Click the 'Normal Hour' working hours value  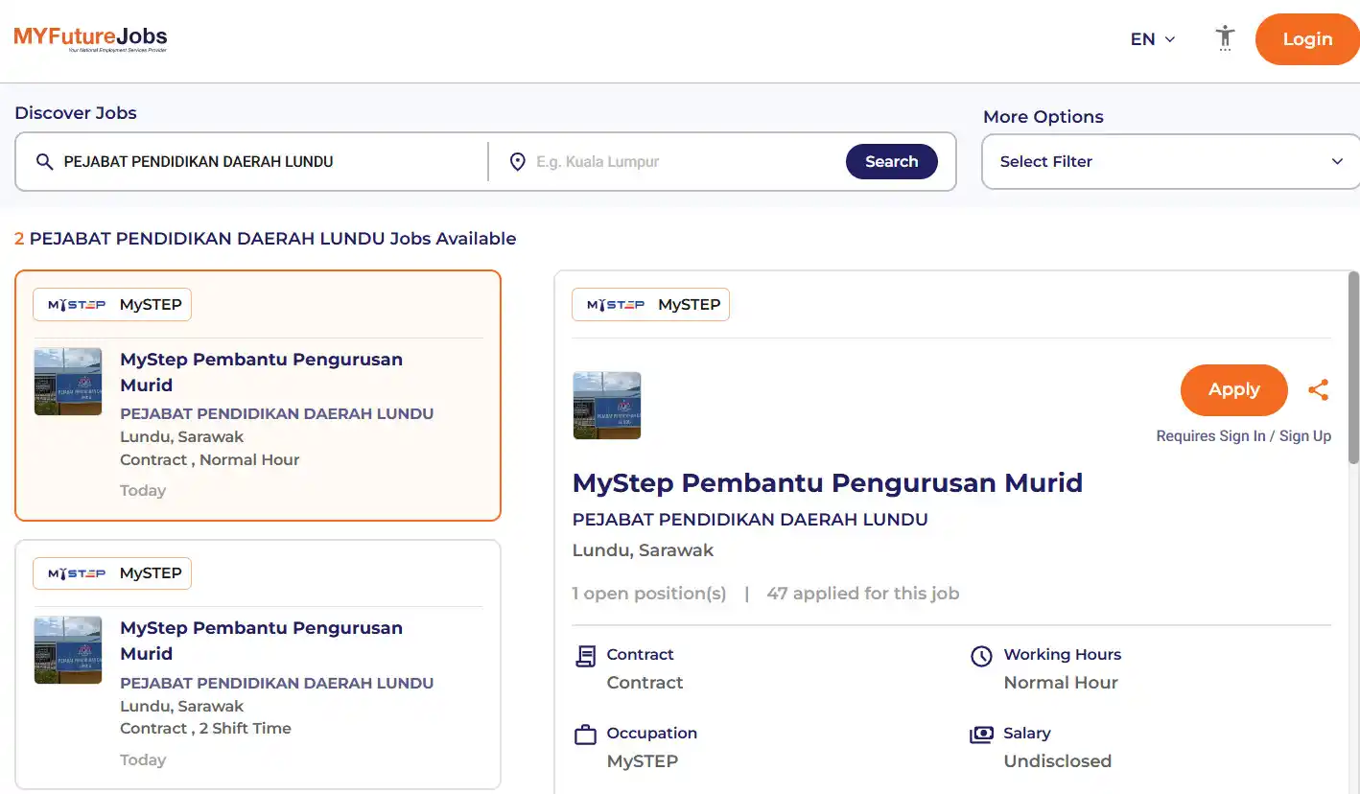tap(1061, 683)
